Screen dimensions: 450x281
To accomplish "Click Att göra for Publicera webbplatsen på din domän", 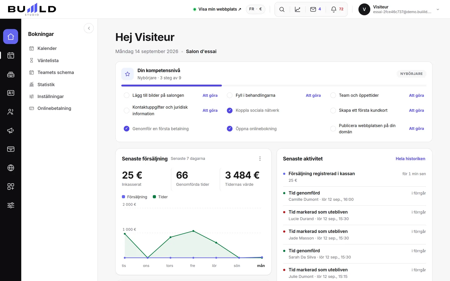I will (x=417, y=129).
